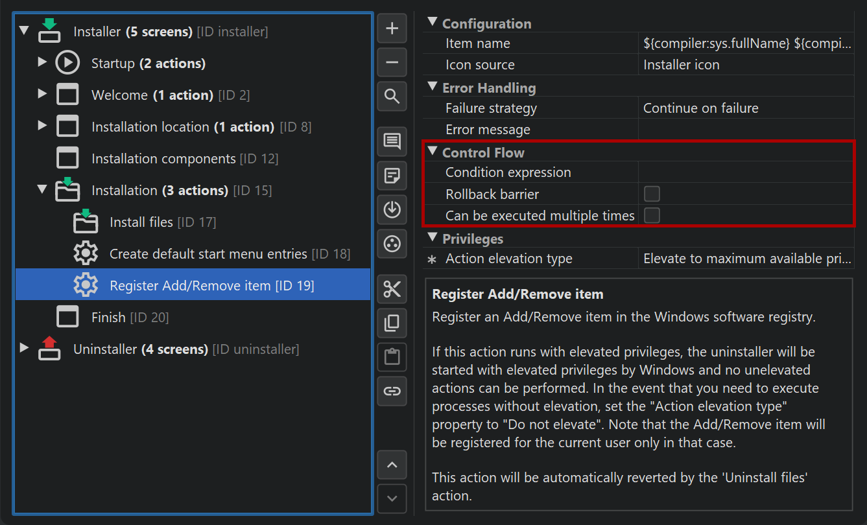Select the Finish screen item
This screenshot has width=867, height=525.
[x=108, y=318]
